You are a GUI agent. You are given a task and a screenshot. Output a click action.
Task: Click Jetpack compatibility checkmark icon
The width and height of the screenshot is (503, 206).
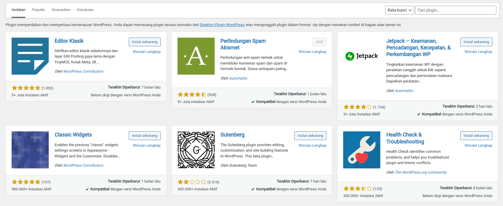419,114
